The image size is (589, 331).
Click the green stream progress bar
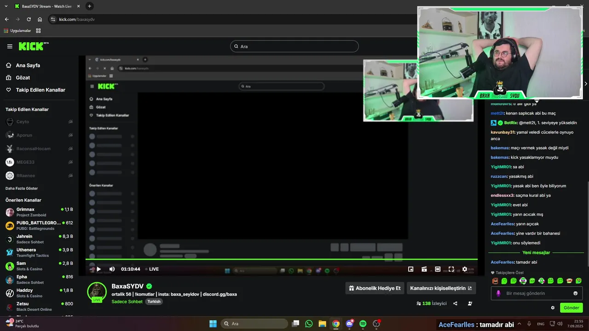coord(282,259)
